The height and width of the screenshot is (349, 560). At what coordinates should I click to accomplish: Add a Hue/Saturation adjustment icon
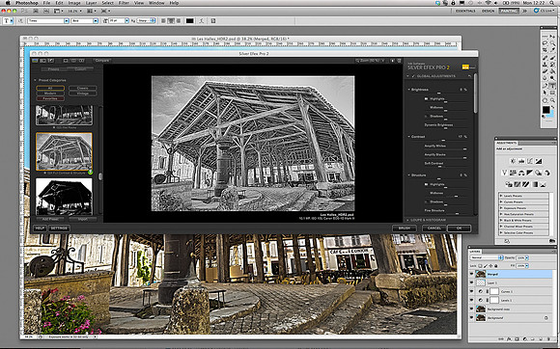pos(513,173)
